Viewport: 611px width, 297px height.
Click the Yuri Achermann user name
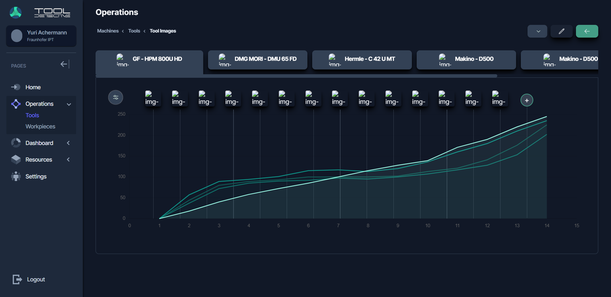[47, 33]
